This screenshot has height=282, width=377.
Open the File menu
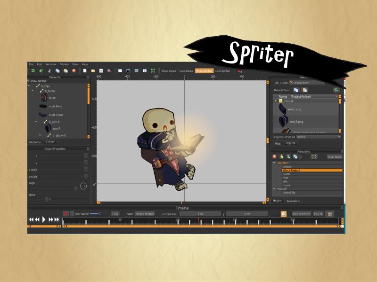[31, 64]
